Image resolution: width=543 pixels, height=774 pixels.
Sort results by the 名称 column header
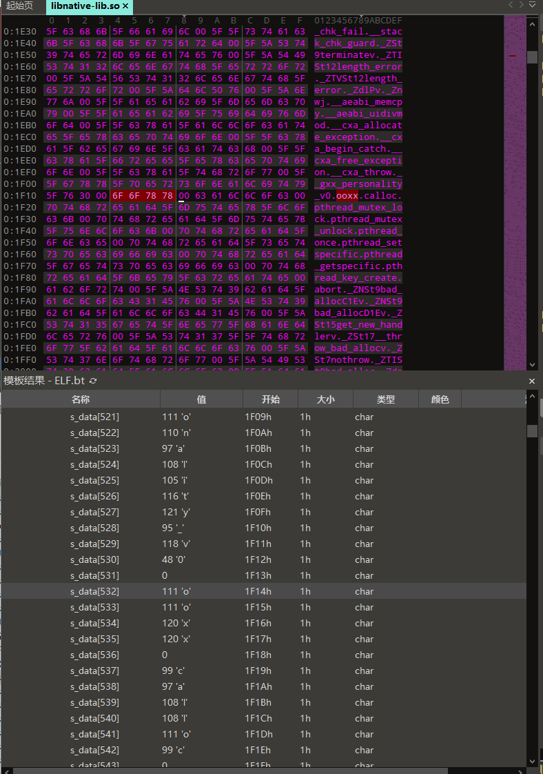(81, 399)
